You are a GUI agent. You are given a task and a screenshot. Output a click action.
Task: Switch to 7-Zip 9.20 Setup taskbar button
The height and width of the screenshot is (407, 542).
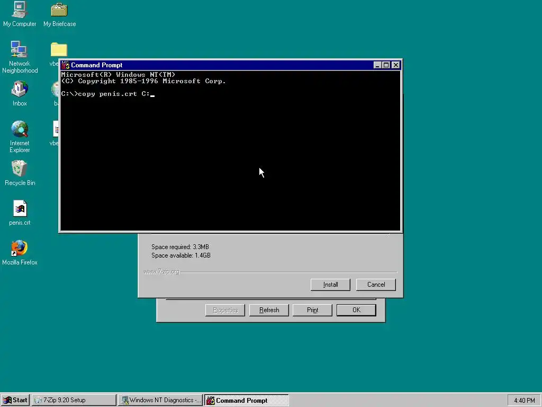click(74, 400)
